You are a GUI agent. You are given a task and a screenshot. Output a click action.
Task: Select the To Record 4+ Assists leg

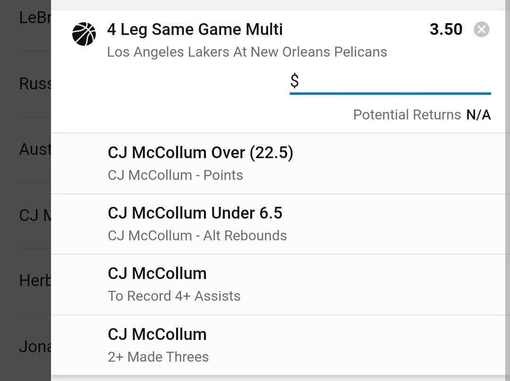[174, 296]
